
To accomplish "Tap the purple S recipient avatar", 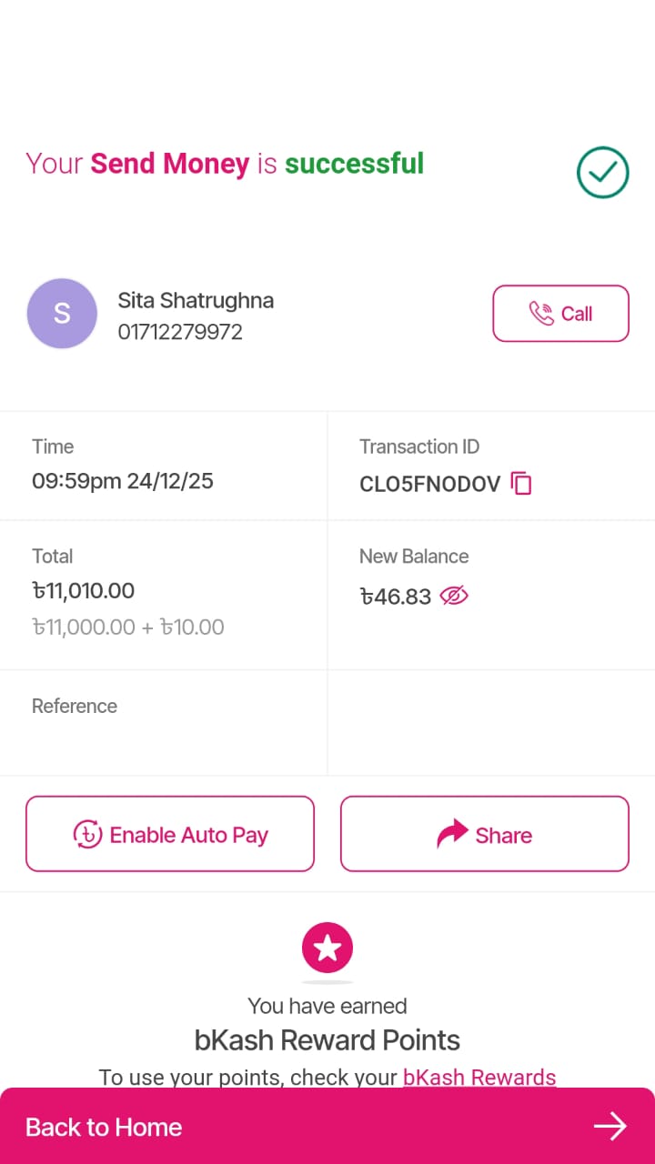I will click(x=62, y=314).
